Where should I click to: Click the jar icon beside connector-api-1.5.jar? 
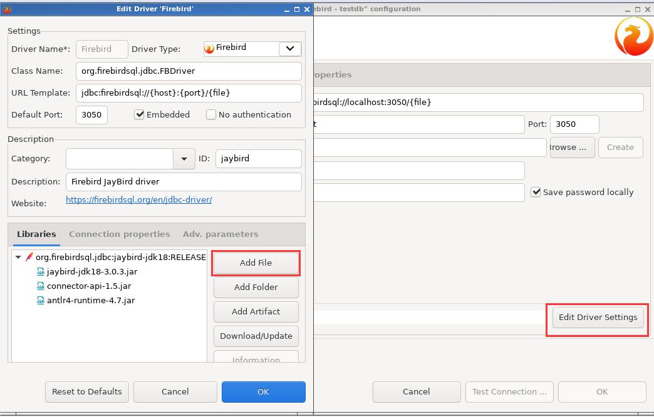[41, 286]
